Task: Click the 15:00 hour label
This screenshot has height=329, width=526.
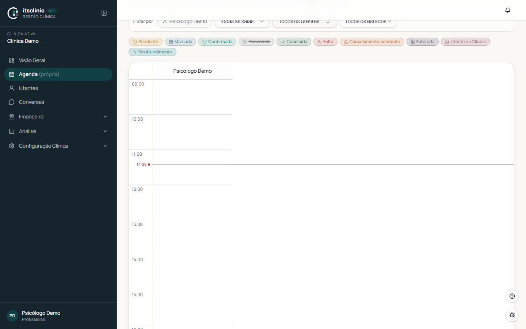Action: pos(137,295)
